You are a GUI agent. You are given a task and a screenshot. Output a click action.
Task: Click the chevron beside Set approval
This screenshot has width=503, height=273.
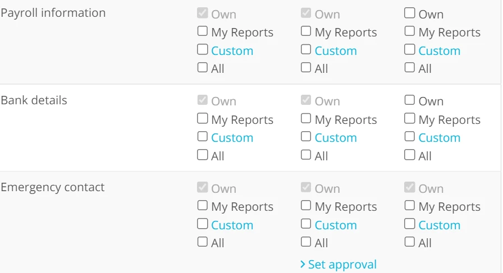303,265
